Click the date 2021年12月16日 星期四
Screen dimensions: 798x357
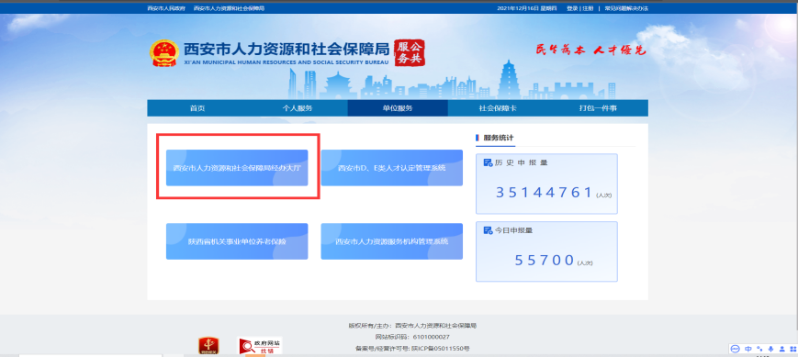pos(527,8)
